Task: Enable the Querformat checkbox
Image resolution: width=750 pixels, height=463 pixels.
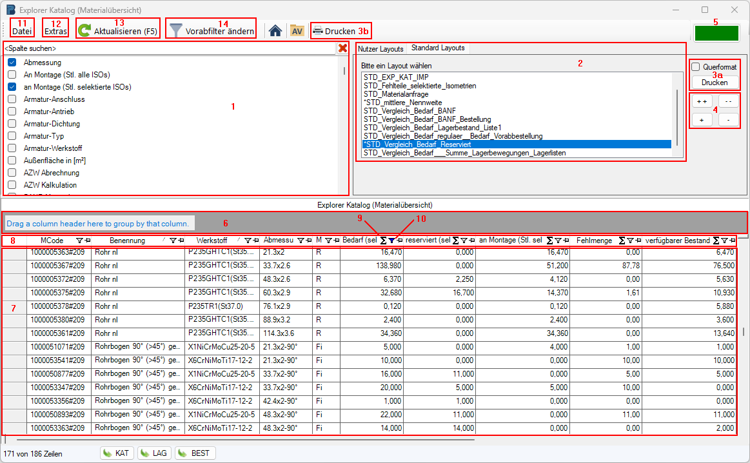Action: pos(695,67)
